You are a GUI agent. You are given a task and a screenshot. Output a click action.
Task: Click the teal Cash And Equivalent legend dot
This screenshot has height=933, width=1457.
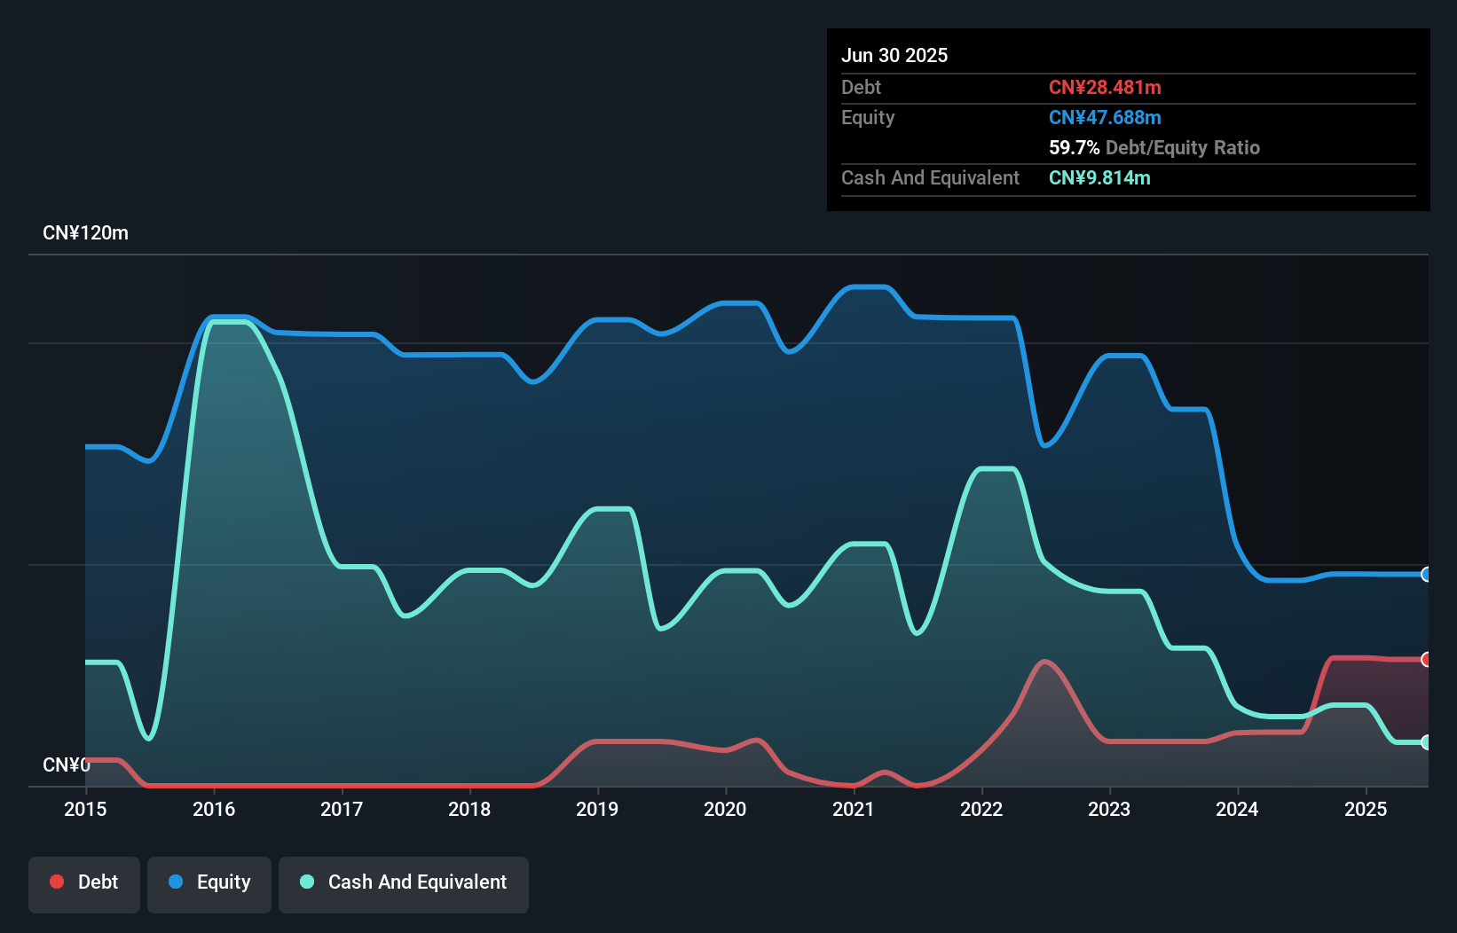[x=307, y=882]
